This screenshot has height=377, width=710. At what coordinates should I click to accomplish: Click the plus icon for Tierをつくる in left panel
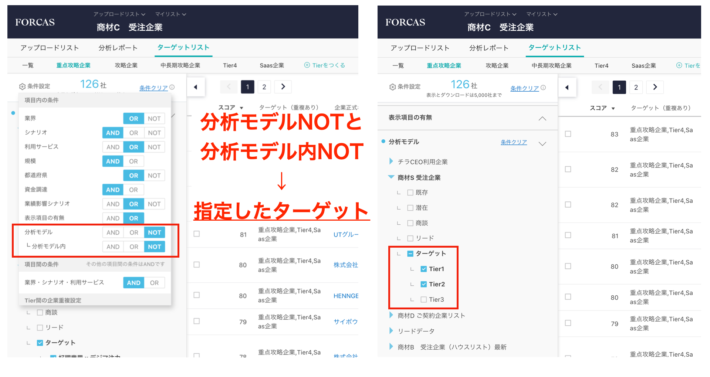pos(307,65)
